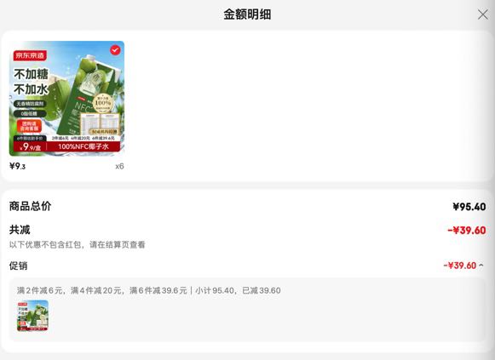The image size is (495, 360).
Task: Close the 金额明细 panel
Action: 483,14
